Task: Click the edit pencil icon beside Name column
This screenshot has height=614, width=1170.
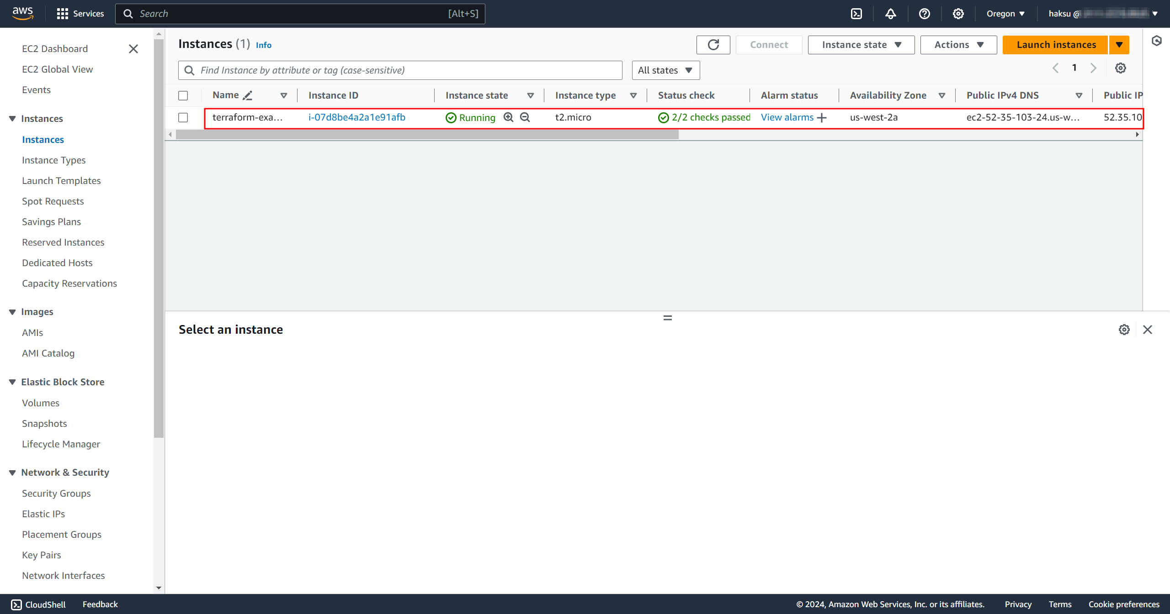Action: (x=248, y=95)
